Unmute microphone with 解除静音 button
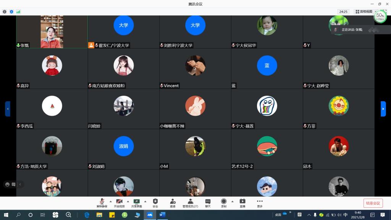 pos(102,202)
